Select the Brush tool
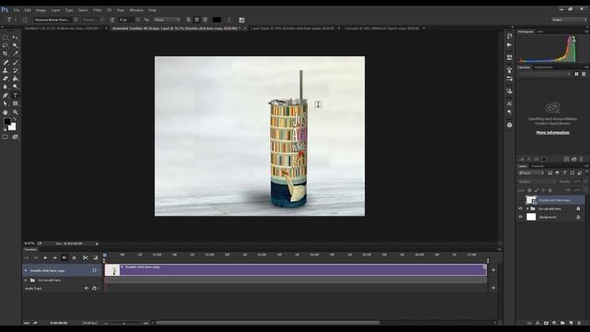Screen dimensions: 590x332 pos(15,62)
